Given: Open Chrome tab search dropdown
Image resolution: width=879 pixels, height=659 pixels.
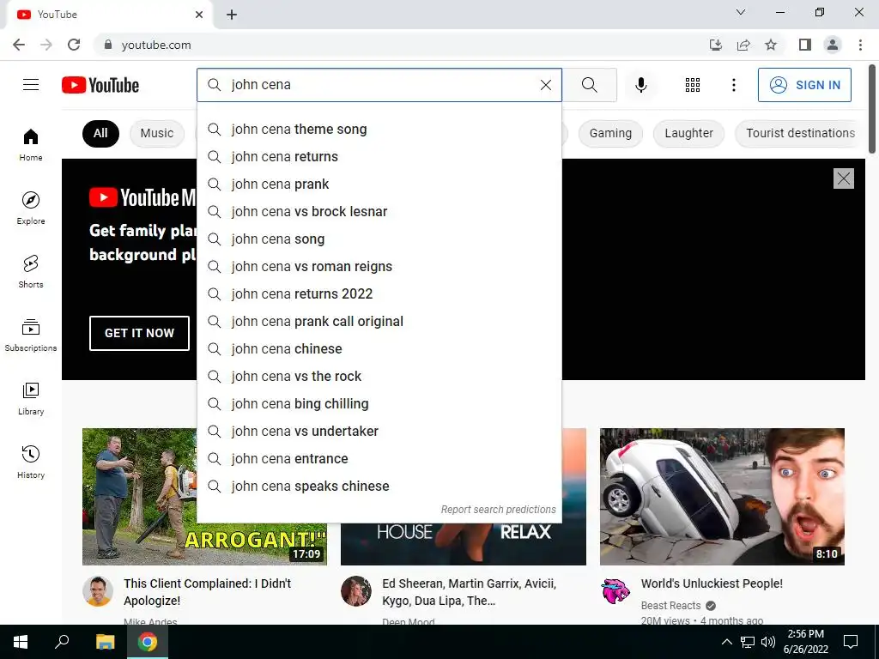Looking at the screenshot, I should pos(741,12).
